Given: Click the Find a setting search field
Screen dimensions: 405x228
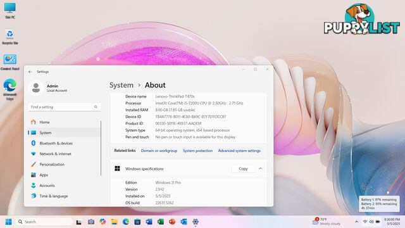Looking at the screenshot, I should [65, 107].
